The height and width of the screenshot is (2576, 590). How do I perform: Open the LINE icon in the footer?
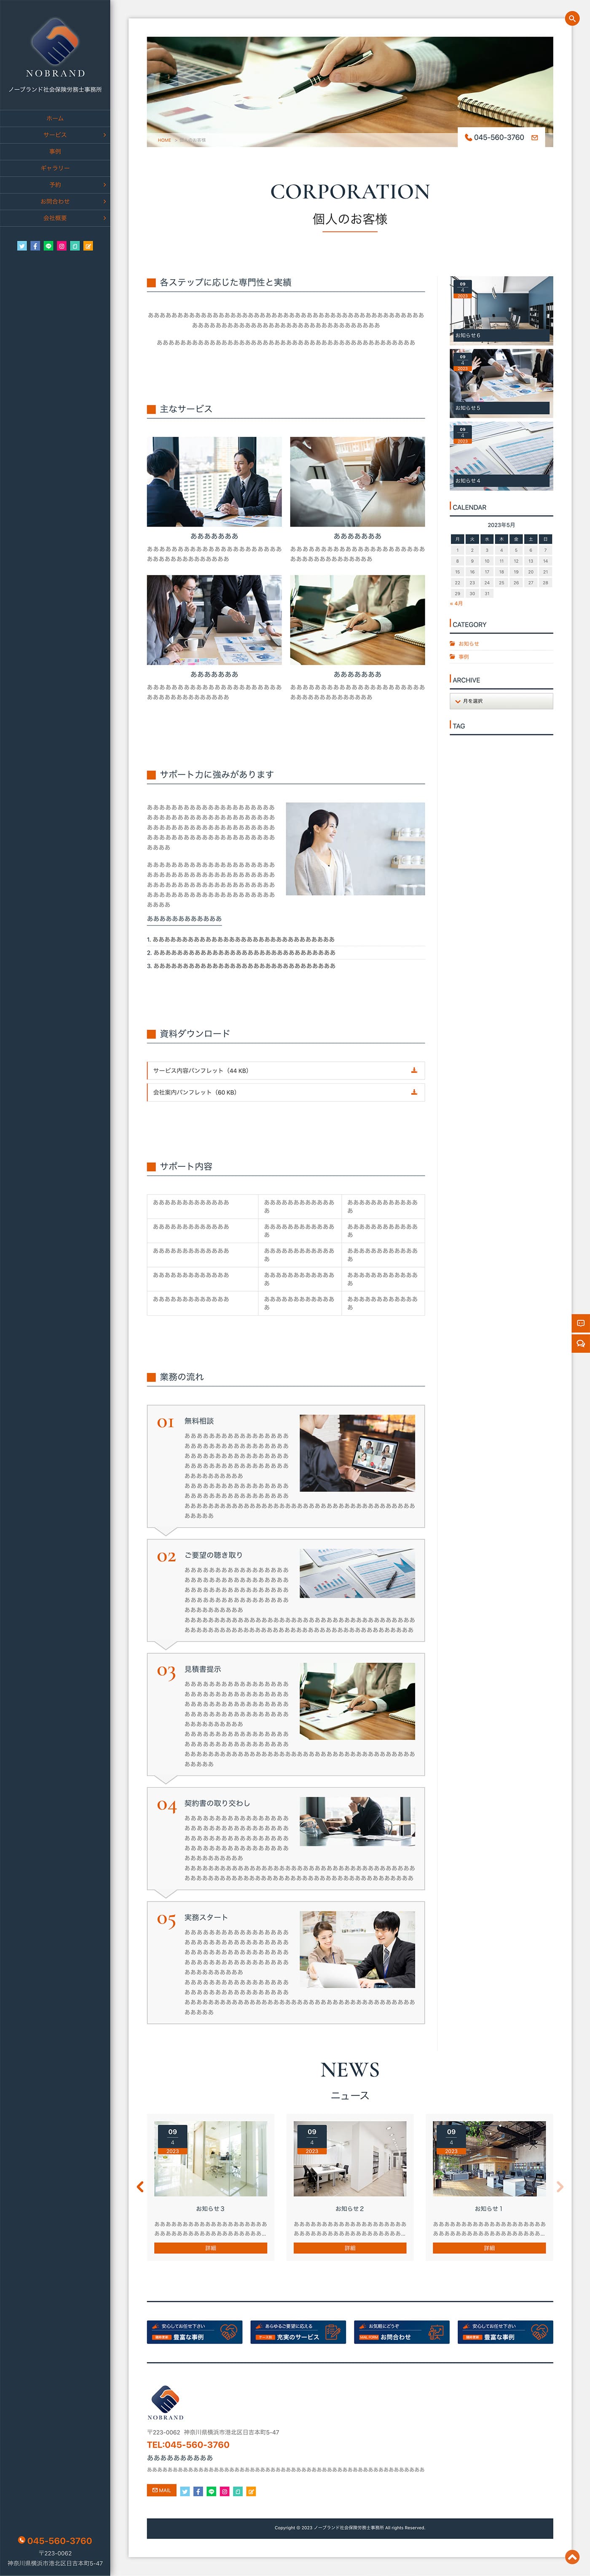click(x=211, y=2491)
